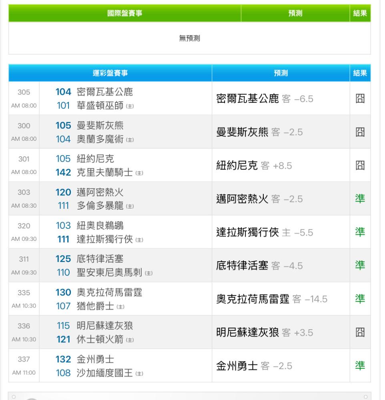Select team 密爾瓦基公鹿 in game 305

pyautogui.click(x=105, y=92)
